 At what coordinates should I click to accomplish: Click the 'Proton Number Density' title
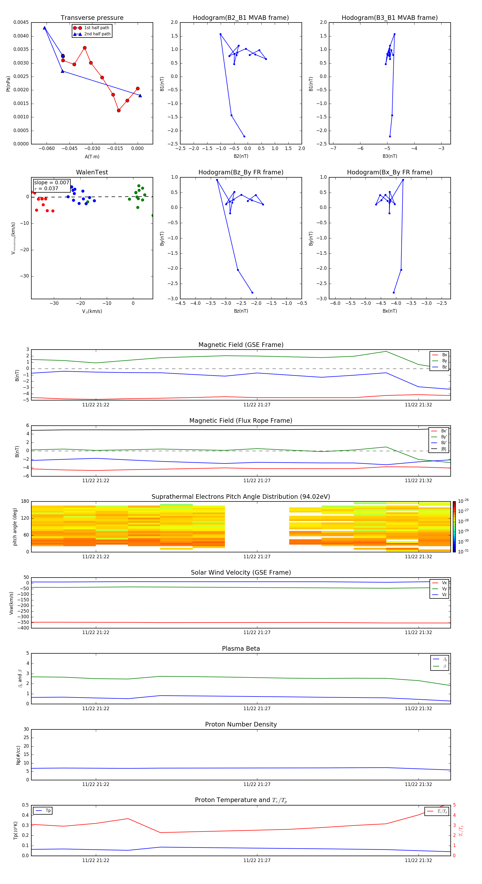coord(241,724)
